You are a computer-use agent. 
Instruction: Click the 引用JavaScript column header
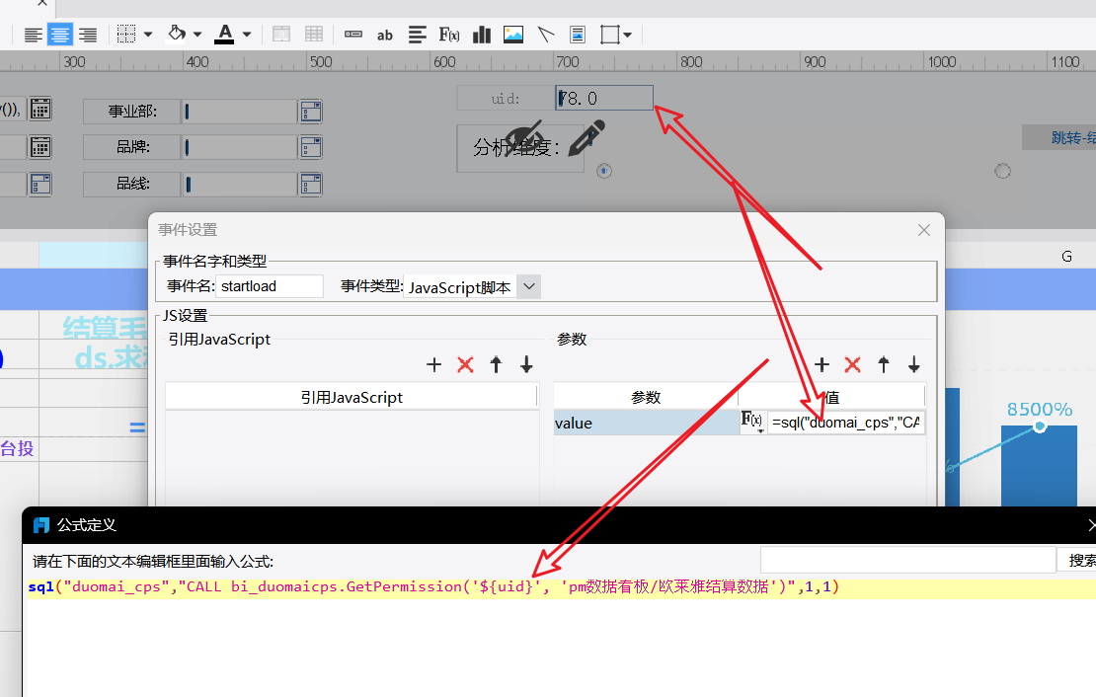click(352, 397)
